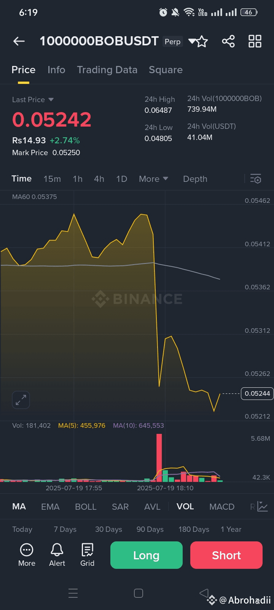This screenshot has width=274, height=610.
Task: Tap the share icon
Action: click(x=228, y=41)
